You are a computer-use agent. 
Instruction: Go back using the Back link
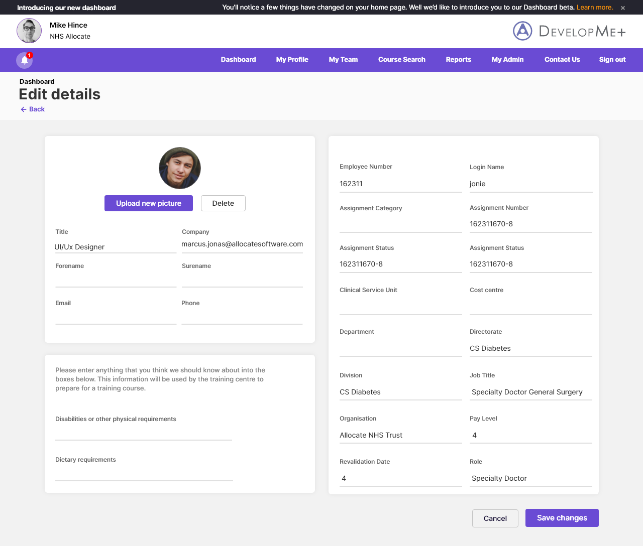[x=33, y=109]
